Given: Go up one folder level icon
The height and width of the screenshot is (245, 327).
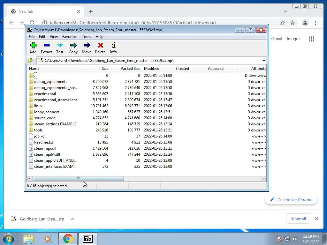Looking at the screenshot, I should pyautogui.click(x=31, y=60).
